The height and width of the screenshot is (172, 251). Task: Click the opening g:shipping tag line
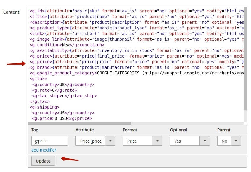[x=44, y=107]
